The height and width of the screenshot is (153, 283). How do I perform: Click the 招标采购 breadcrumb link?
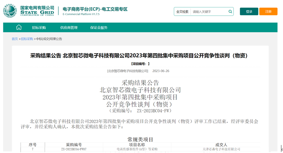tap(27, 39)
